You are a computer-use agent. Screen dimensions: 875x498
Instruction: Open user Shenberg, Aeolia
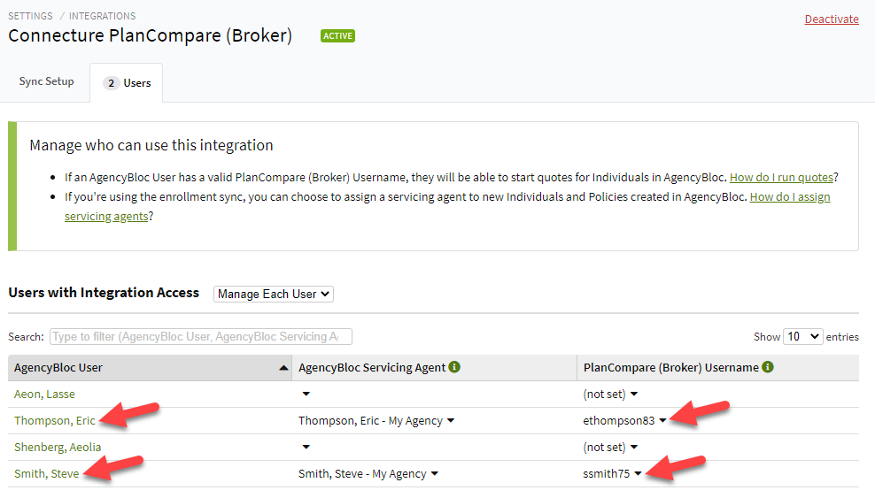pos(58,447)
